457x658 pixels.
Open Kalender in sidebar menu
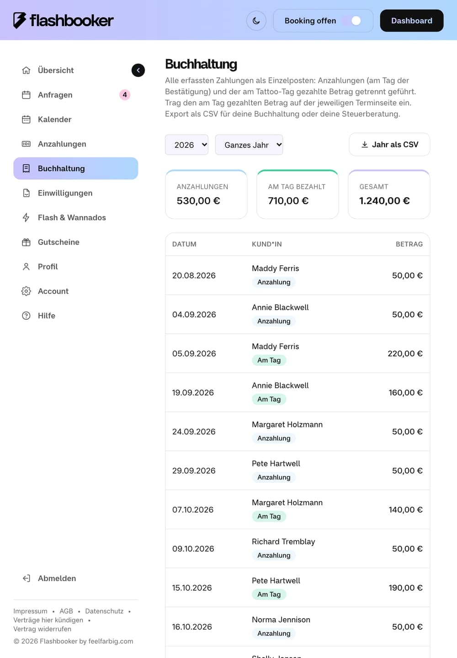click(x=76, y=119)
